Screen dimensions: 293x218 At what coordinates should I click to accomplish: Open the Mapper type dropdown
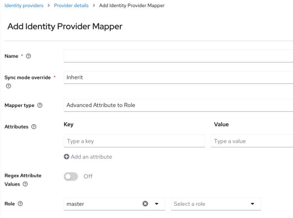pyautogui.click(x=178, y=105)
